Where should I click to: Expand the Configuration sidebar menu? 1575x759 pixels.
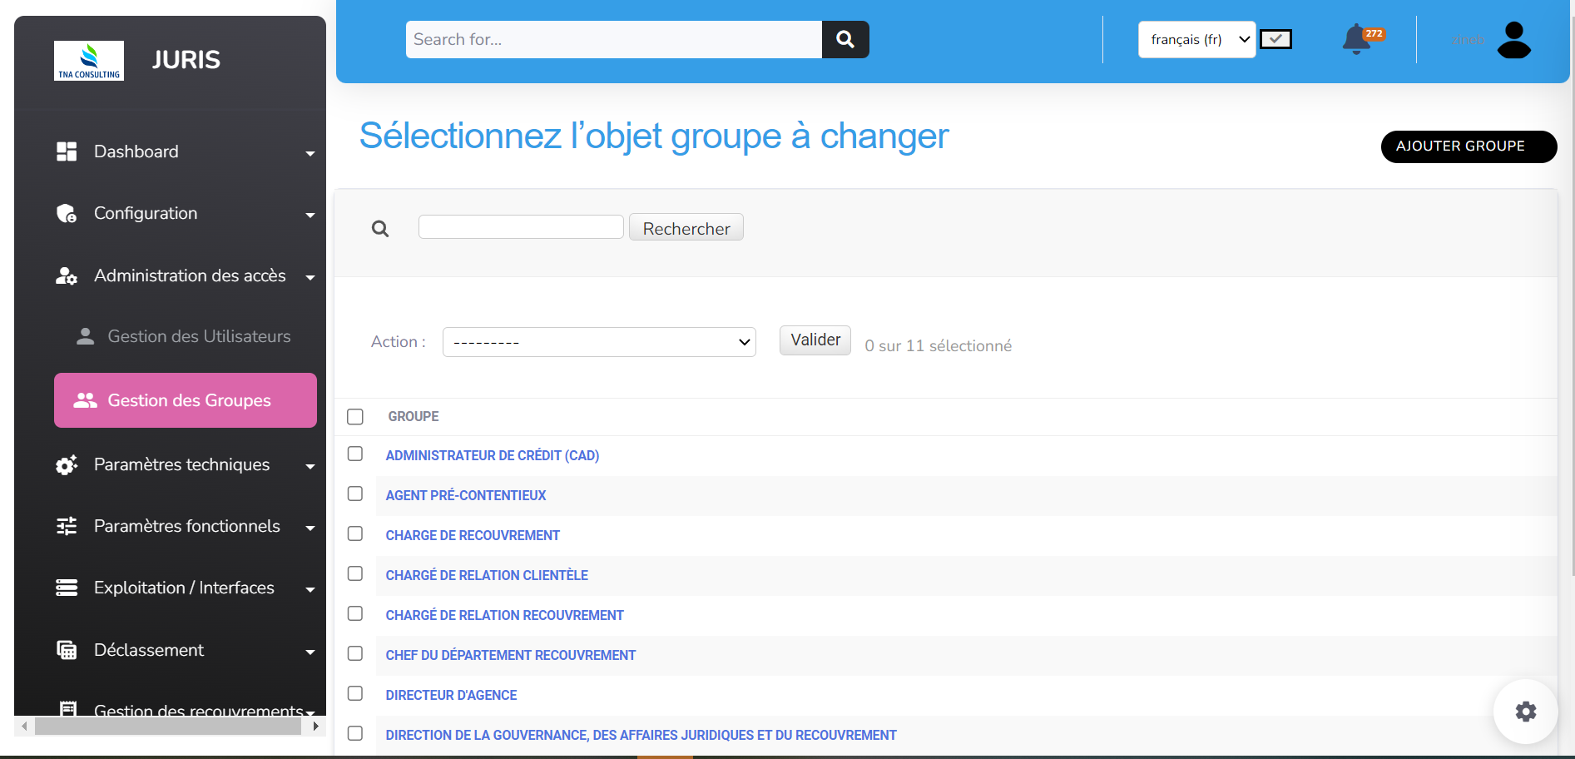point(185,214)
